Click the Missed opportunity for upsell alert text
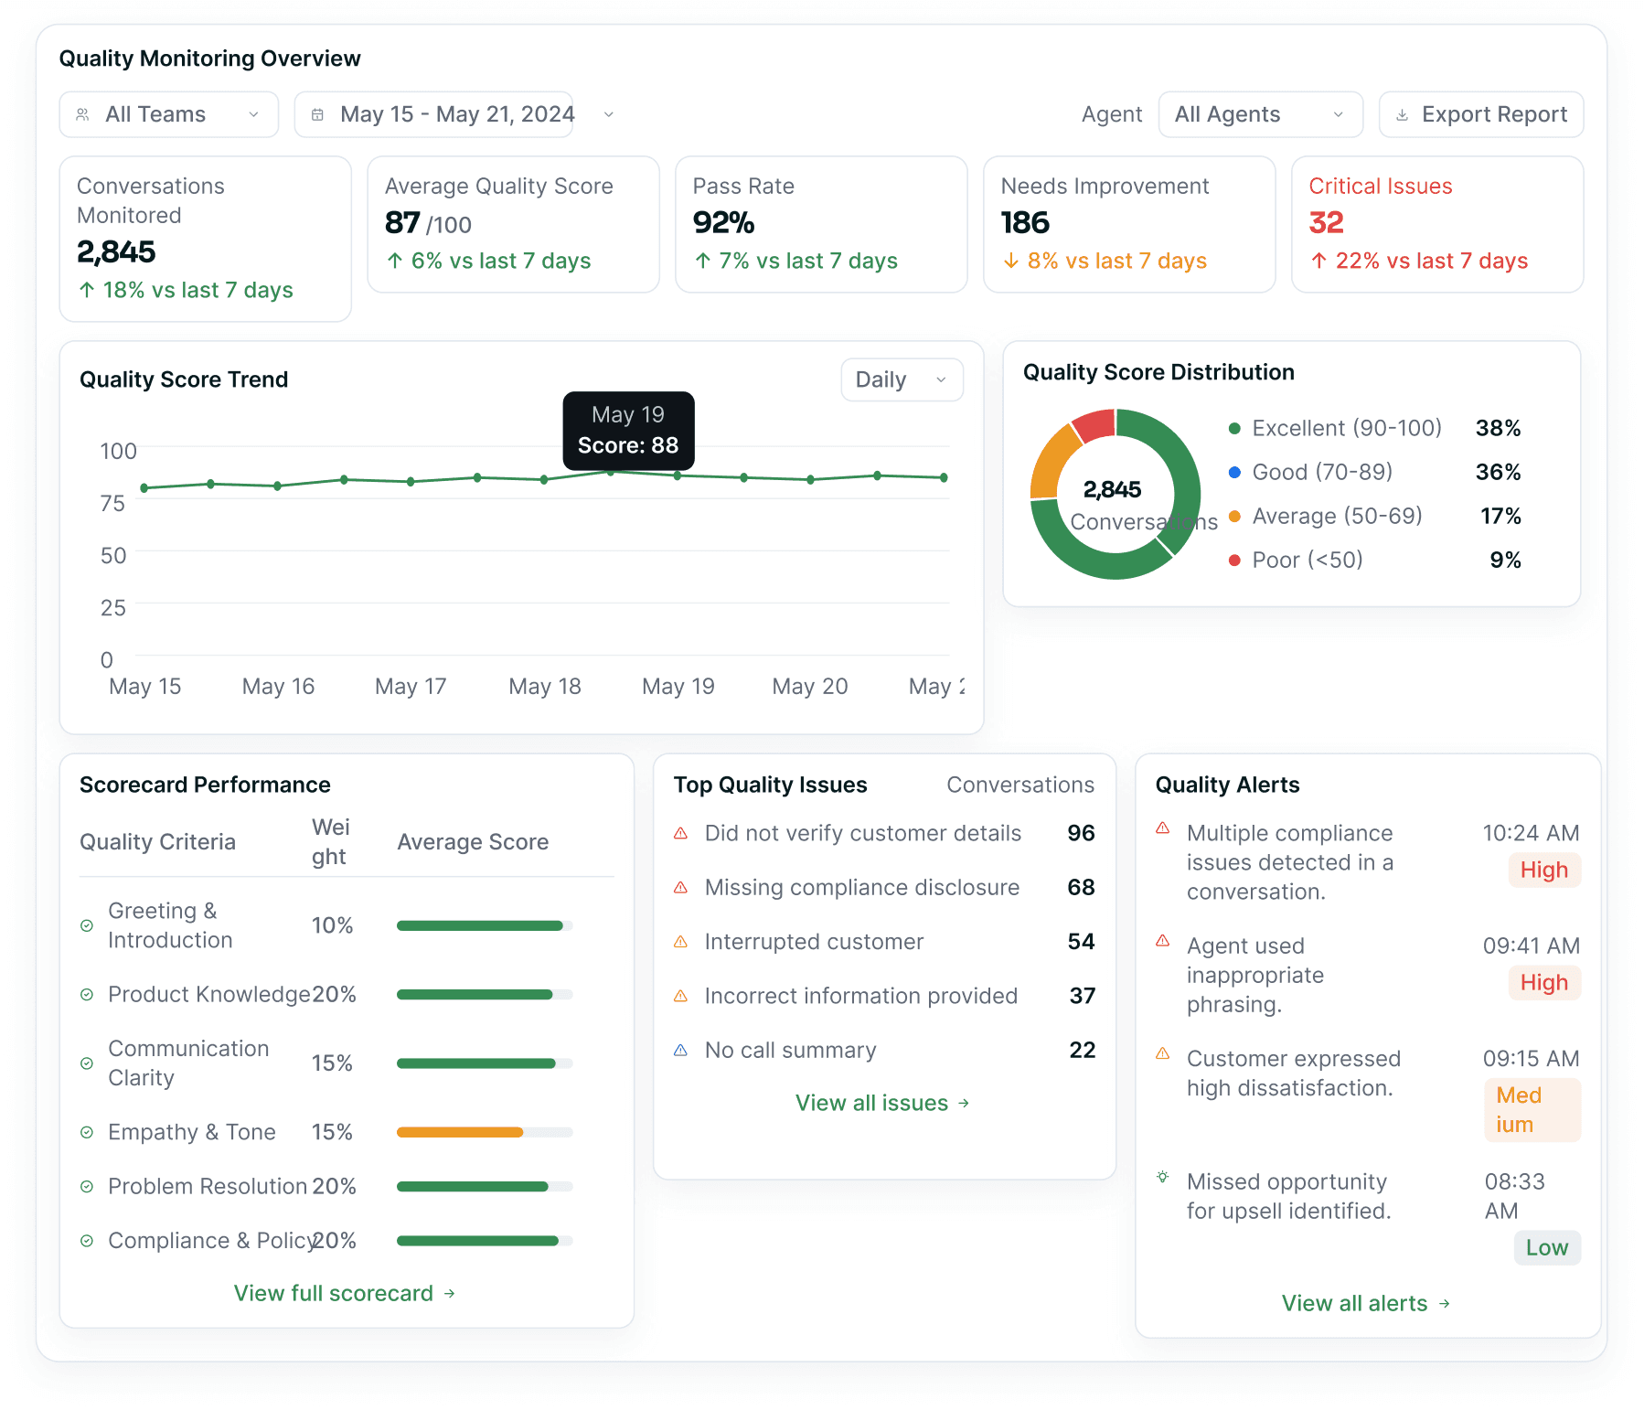This screenshot has height=1410, width=1644. pyautogui.click(x=1288, y=1196)
